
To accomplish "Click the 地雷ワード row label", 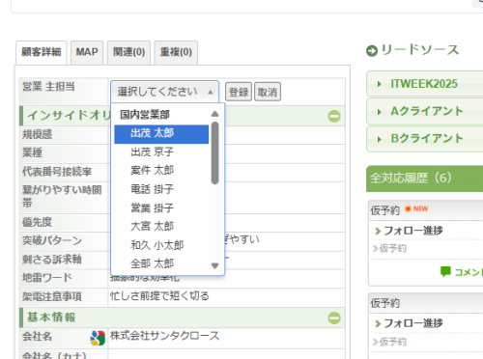I will coord(47,278).
